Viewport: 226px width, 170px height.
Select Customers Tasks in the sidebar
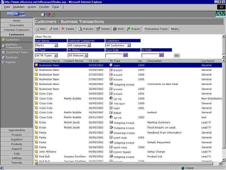click(17, 52)
